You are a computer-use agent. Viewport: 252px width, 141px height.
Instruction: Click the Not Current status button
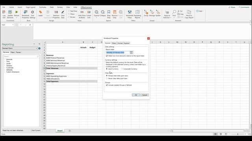(36, 130)
